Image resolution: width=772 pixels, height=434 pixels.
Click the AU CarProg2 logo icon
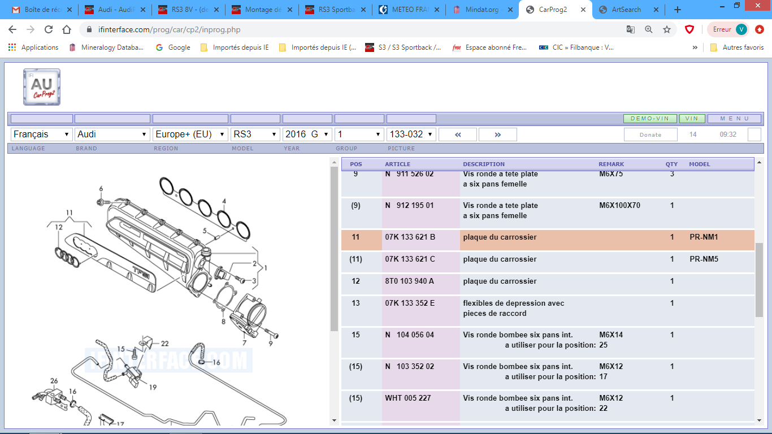coord(42,87)
